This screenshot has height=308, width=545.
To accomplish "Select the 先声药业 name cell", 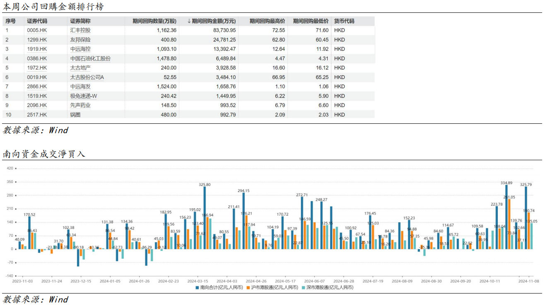I will click(x=80, y=105).
